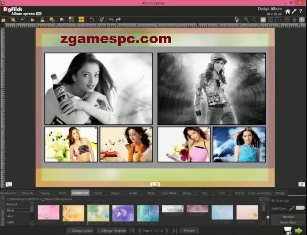Jump to the first page
307x235 pixels.
click(x=132, y=231)
